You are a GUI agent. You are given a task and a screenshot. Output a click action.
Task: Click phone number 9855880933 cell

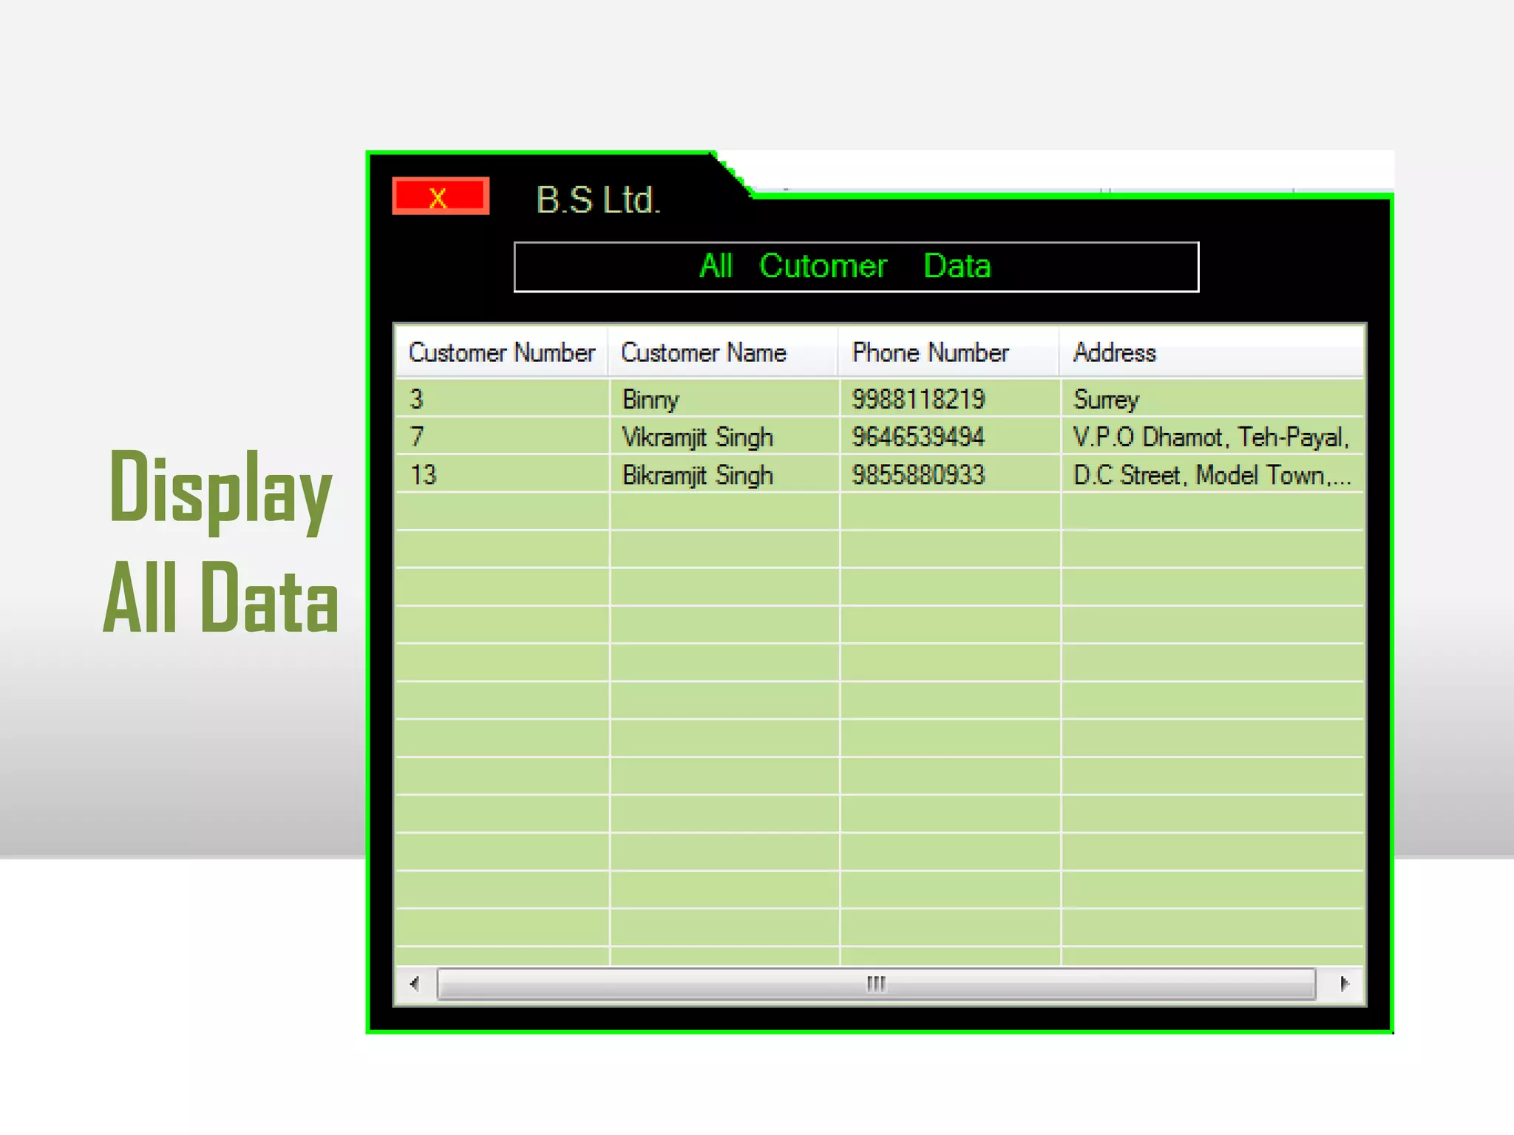click(x=918, y=475)
